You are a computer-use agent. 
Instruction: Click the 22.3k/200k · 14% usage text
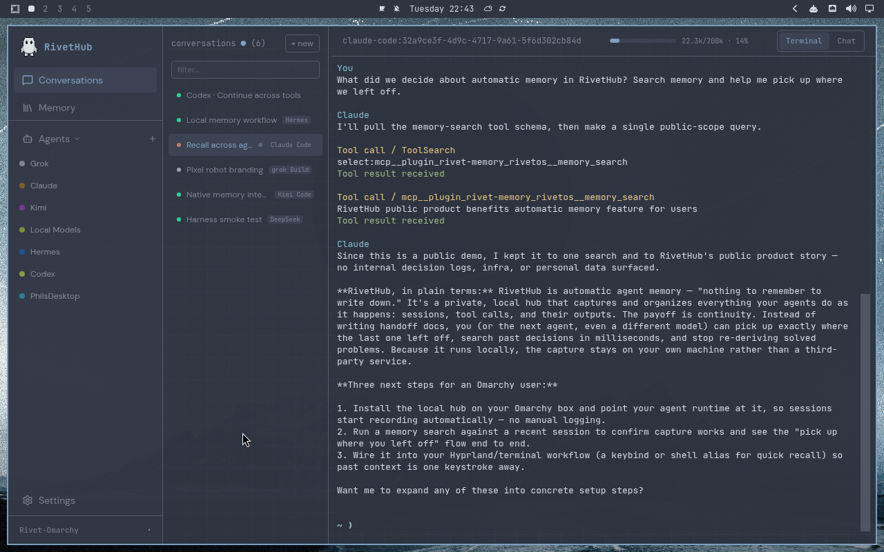click(x=715, y=41)
